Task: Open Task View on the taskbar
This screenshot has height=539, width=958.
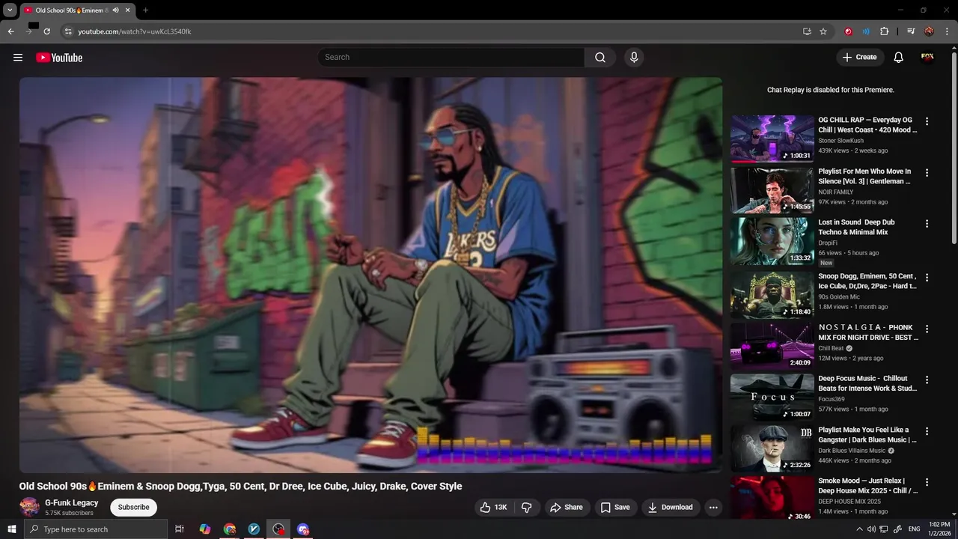Action: click(180, 529)
